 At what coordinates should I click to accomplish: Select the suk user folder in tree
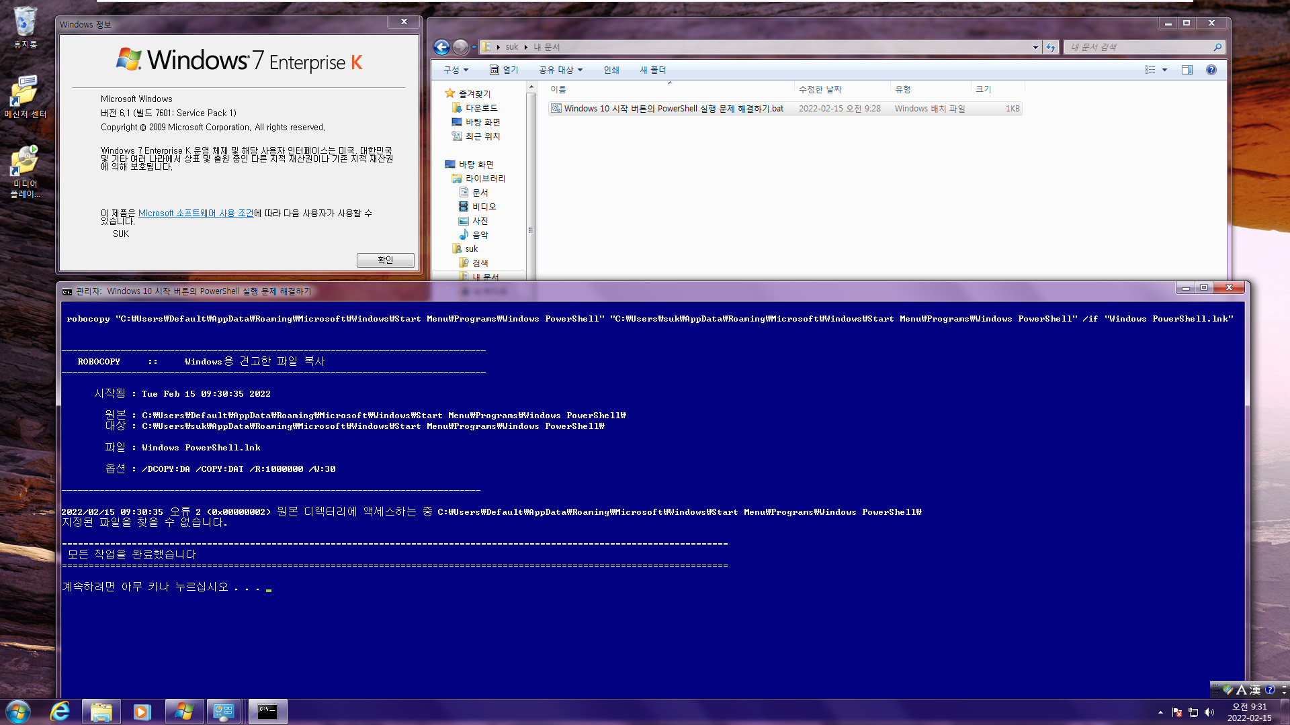(465, 249)
